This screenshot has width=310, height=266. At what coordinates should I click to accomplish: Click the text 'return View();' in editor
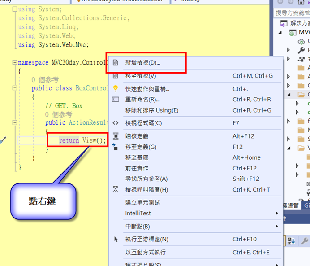pos(82,140)
